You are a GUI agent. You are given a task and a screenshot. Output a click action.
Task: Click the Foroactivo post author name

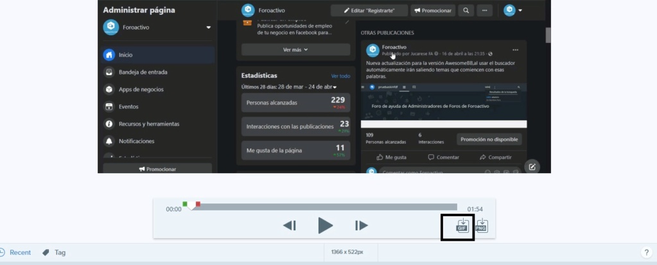(394, 47)
